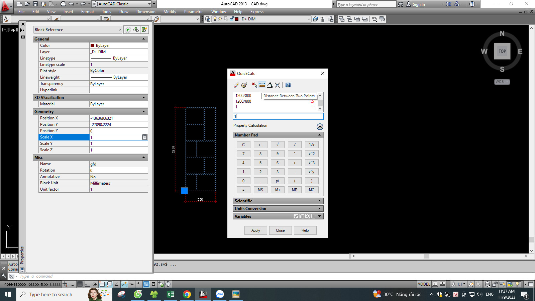Open the Format menu
This screenshot has width=535, height=301.
point(88,12)
